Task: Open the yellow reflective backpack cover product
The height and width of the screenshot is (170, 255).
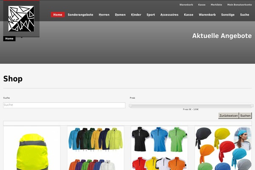Action: click(32, 148)
